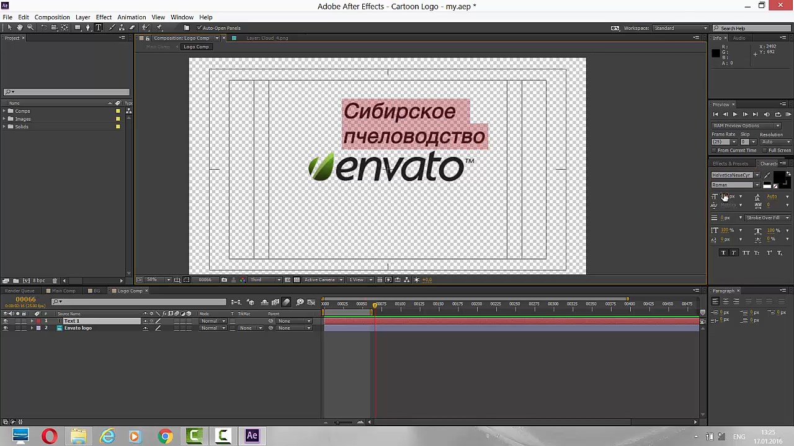The width and height of the screenshot is (794, 446).
Task: Open Roman font style dropdown
Action: [736, 185]
